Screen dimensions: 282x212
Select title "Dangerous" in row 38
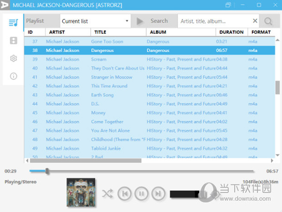(102, 50)
